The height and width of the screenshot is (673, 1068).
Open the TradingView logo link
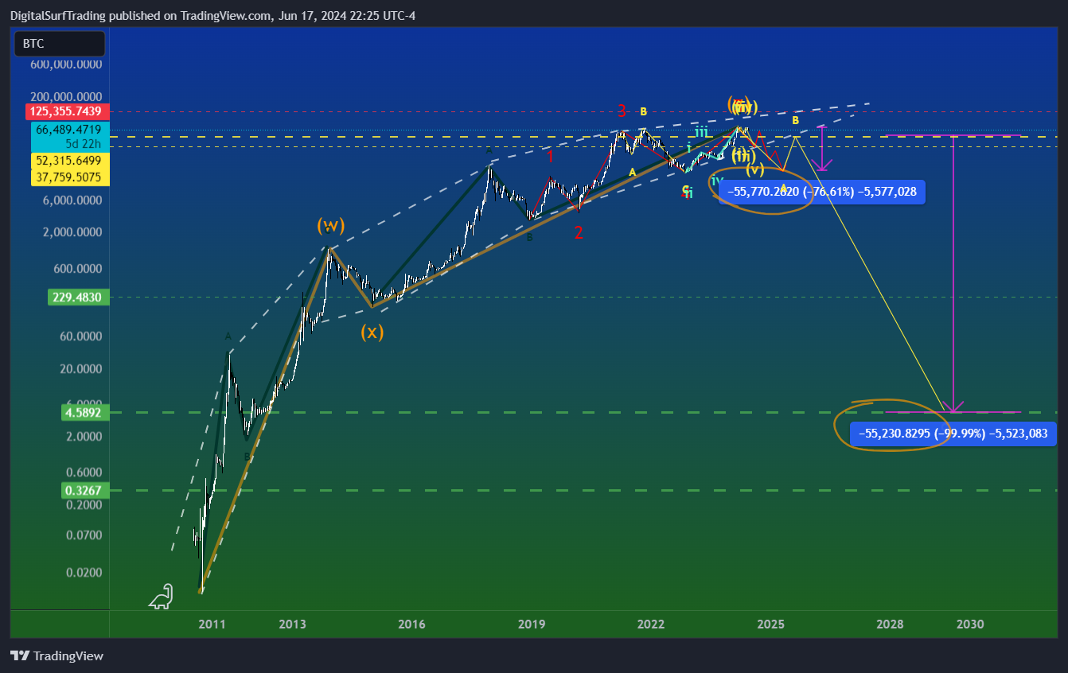coord(57,656)
